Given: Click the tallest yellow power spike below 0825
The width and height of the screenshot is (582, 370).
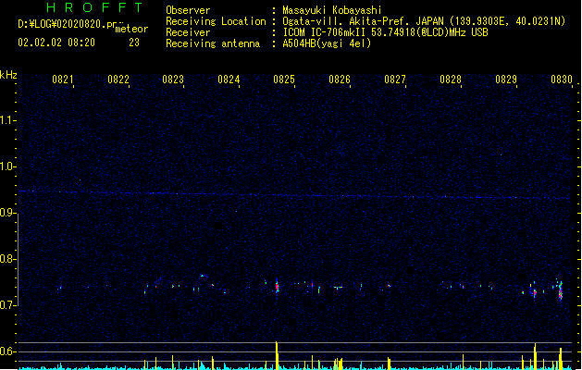Looking at the screenshot, I should click(x=277, y=355).
